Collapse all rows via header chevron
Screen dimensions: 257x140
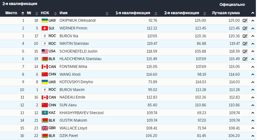[x=253, y=13]
